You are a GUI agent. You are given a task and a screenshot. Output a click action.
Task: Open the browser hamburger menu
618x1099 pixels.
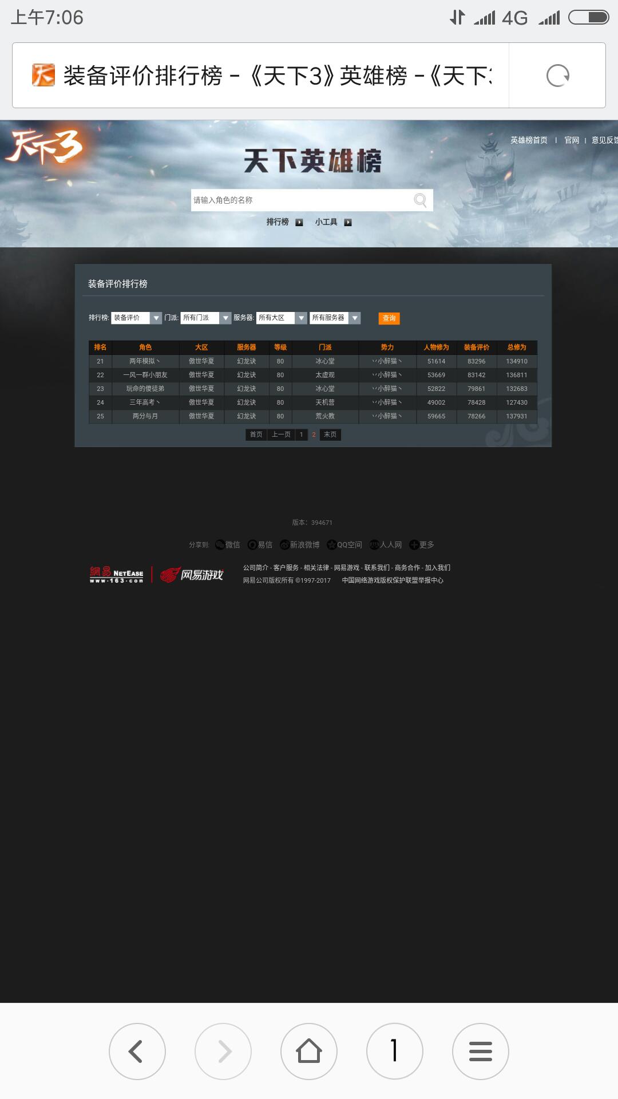point(481,1051)
